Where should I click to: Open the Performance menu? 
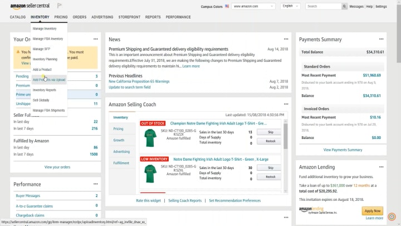click(x=178, y=17)
